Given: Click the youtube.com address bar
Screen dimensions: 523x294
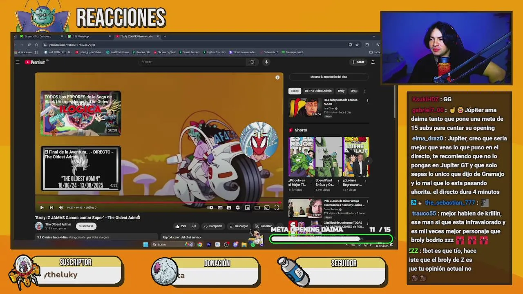Looking at the screenshot, I should 196,45.
